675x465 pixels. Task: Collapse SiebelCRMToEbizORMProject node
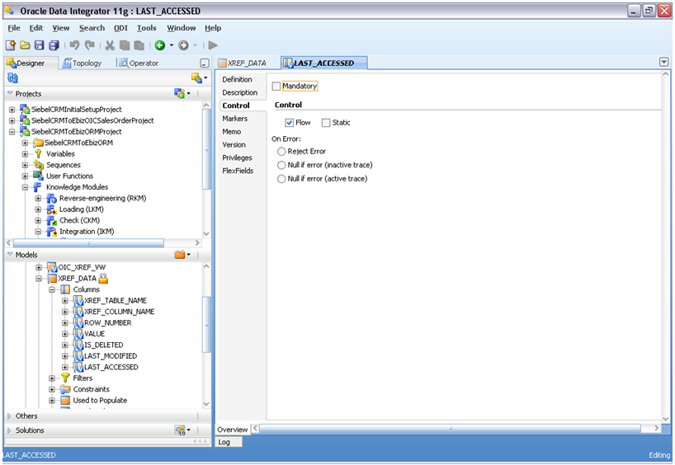(12, 132)
